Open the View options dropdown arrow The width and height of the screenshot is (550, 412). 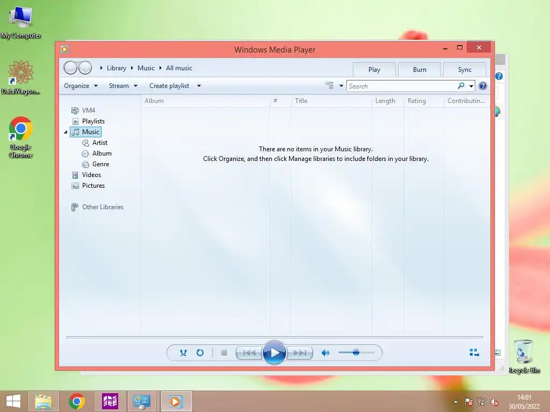341,86
